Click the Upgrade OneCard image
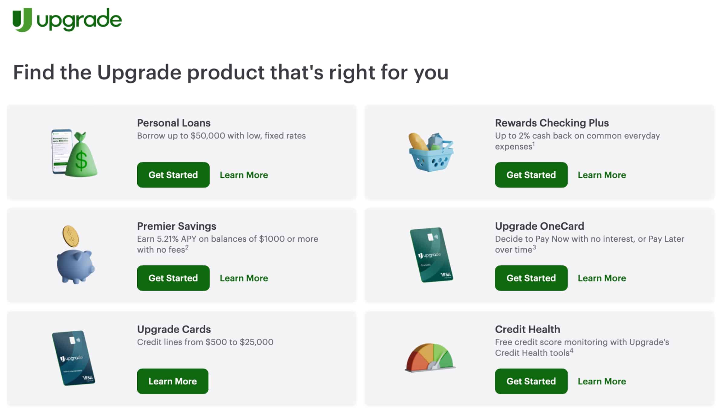This screenshot has width=726, height=408. pyautogui.click(x=431, y=255)
